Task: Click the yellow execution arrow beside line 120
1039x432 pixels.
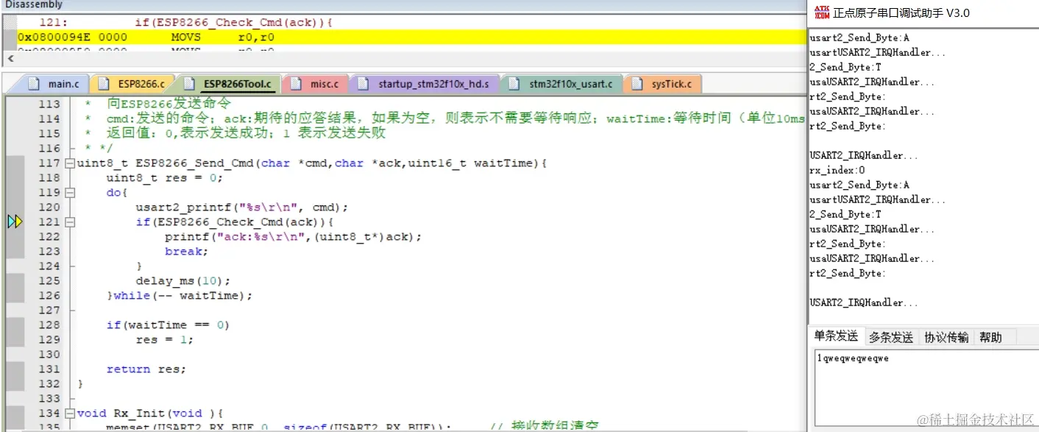Action: click(x=15, y=221)
